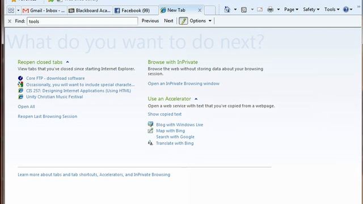This screenshot has height=204, width=363.
Task: Click the Home toolbar icon
Action: pos(227,10)
